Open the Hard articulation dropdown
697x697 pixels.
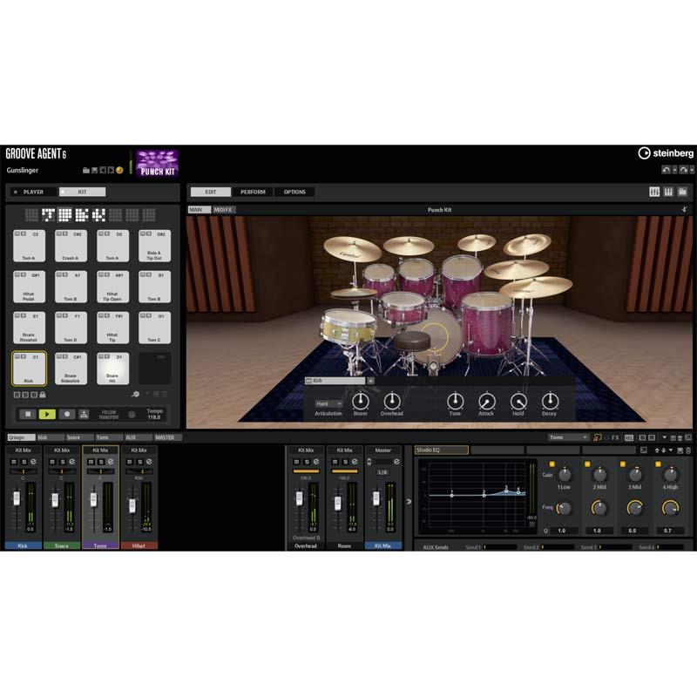(x=328, y=403)
